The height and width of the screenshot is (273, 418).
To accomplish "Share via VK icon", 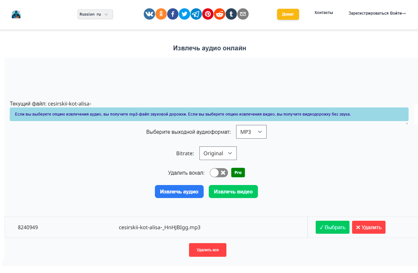I will (x=149, y=14).
